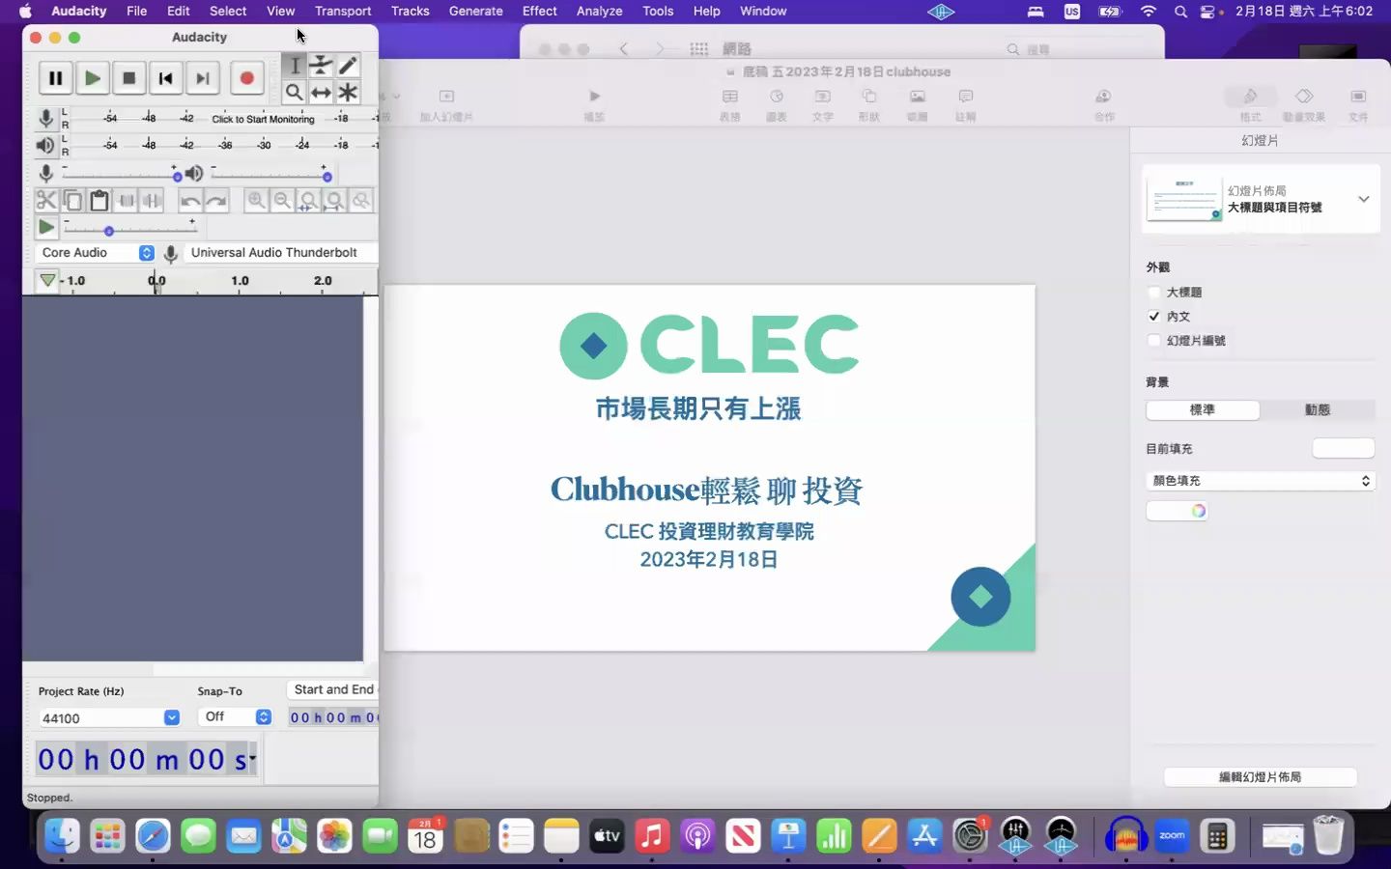
Task: Fit selection to width zoom icon
Action: (308, 200)
